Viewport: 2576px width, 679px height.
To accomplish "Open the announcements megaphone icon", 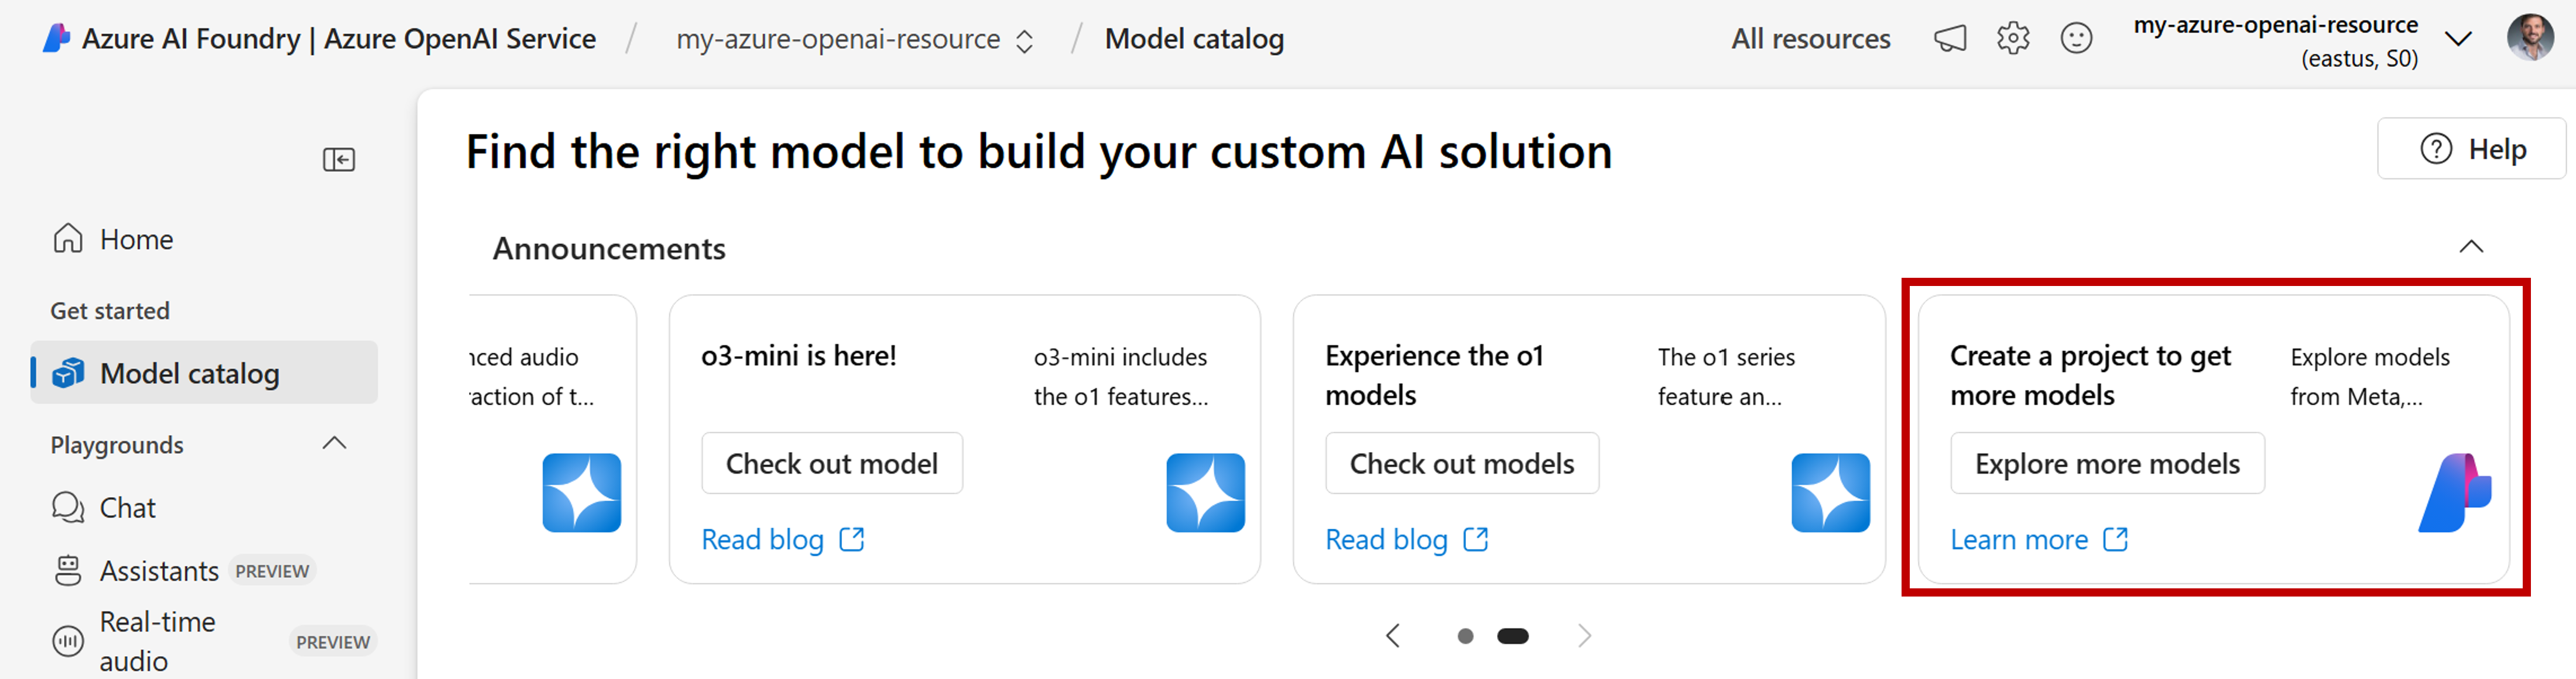I will pos(1949,39).
